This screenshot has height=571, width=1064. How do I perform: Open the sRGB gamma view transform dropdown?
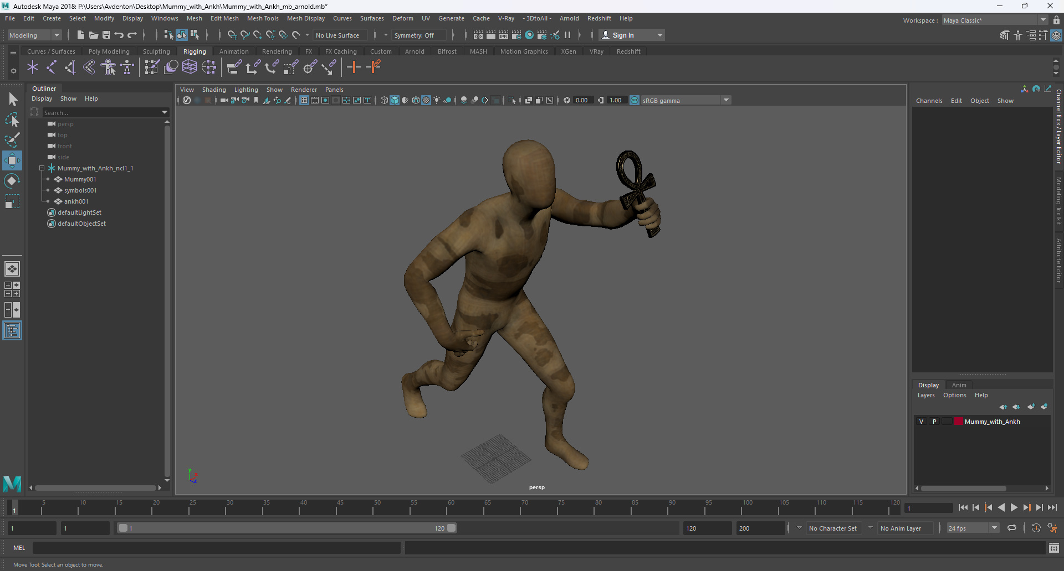tap(726, 100)
